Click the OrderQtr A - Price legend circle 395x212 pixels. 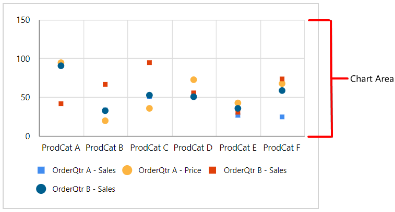click(x=127, y=170)
